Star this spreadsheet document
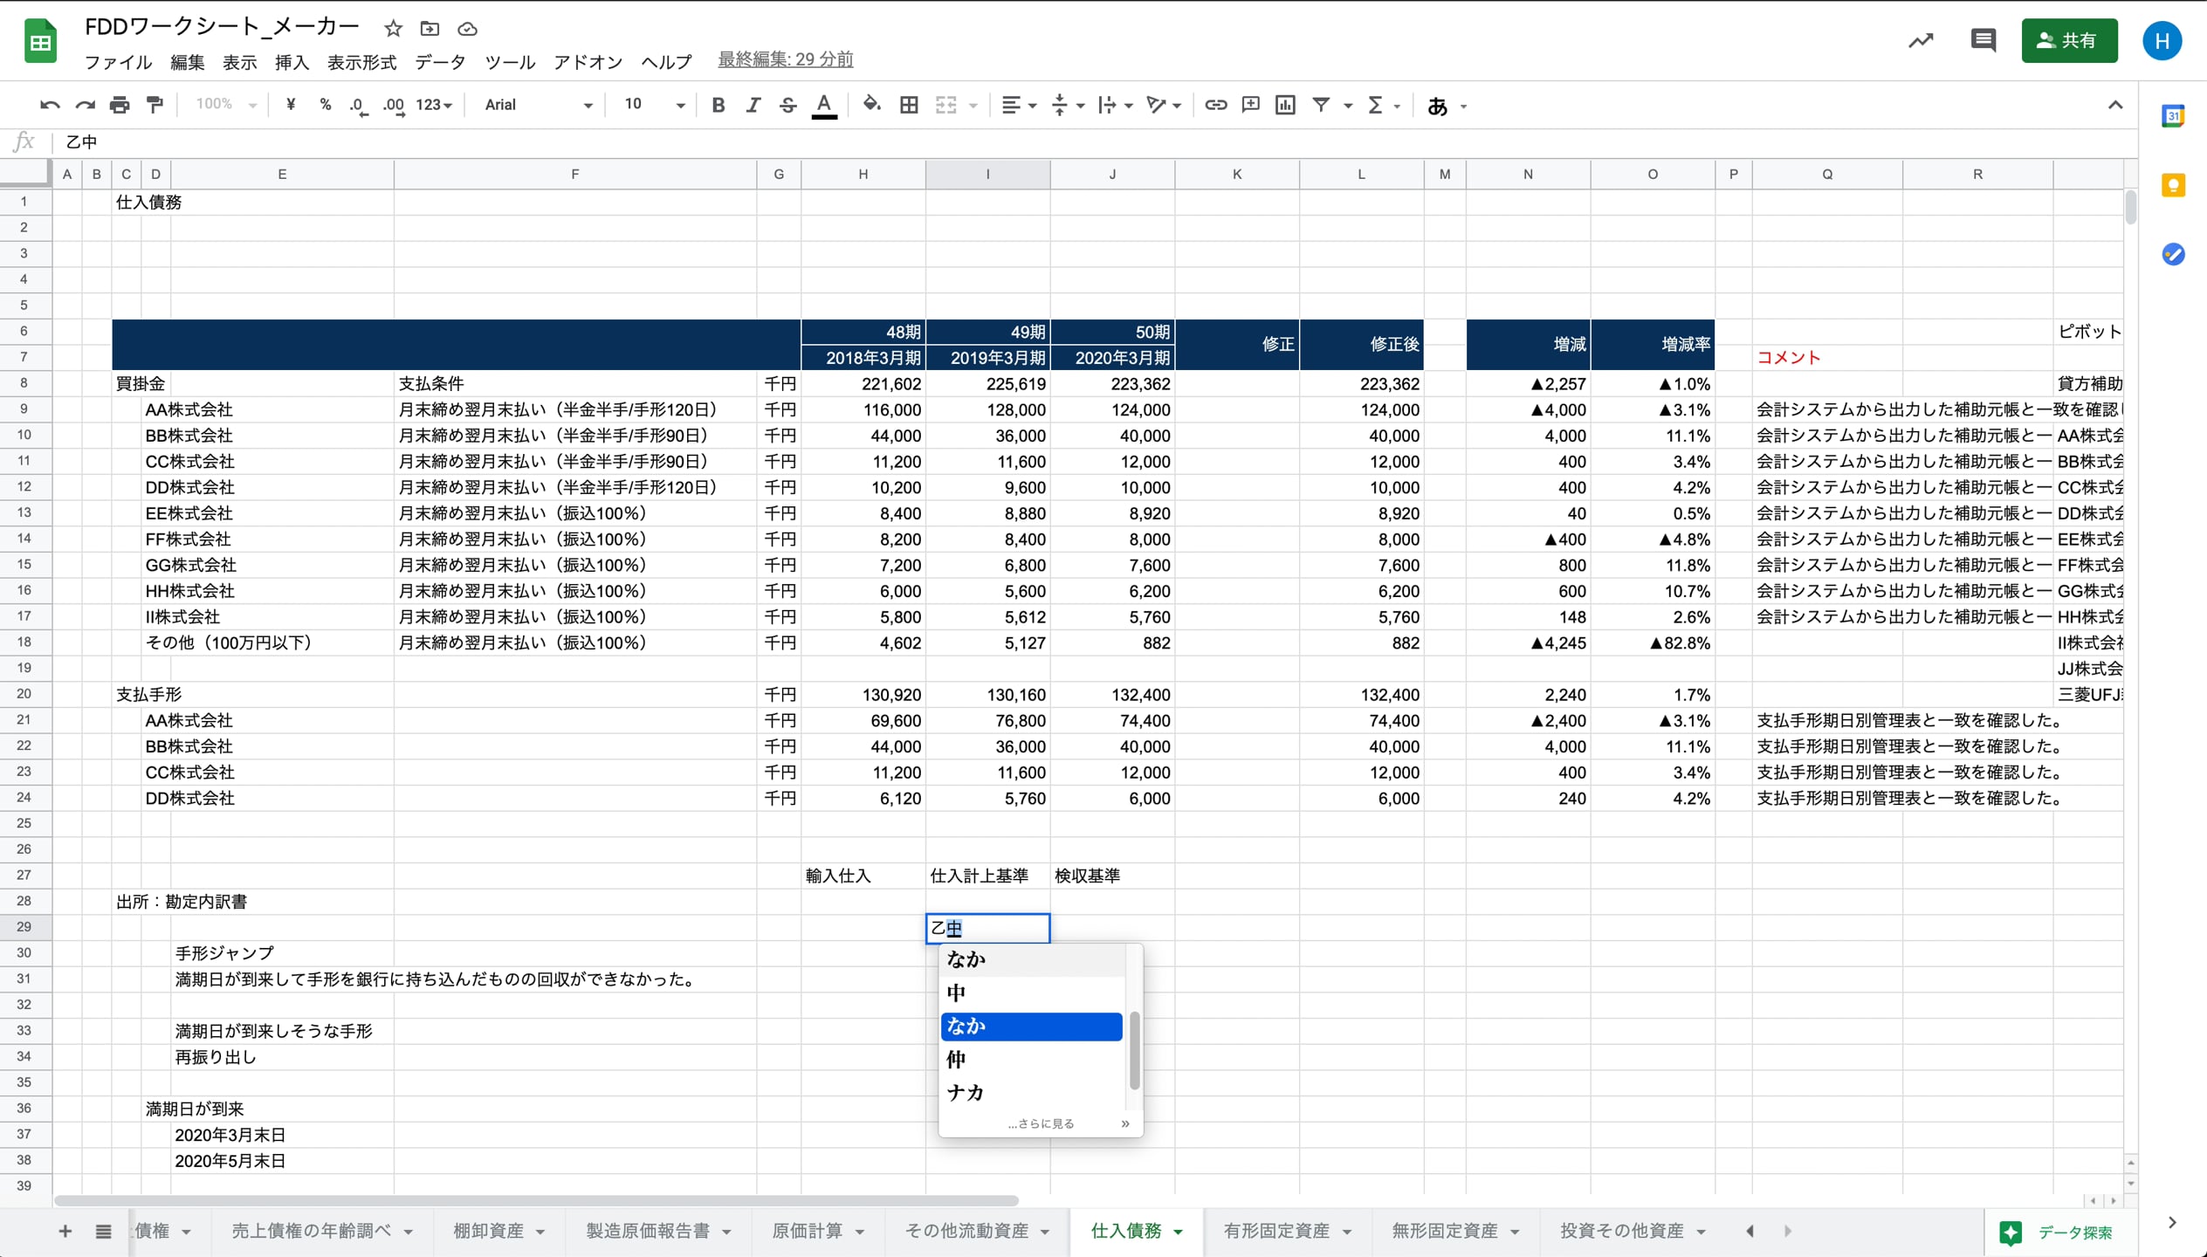 point(393,29)
